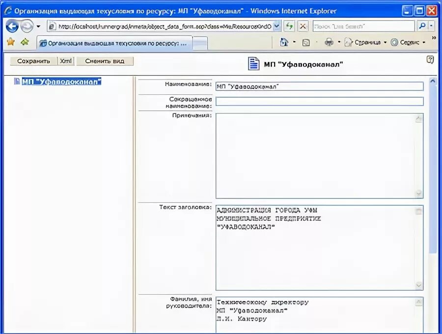Click up arrow of Текст заголовка scrollbar
This screenshot has height=334, width=442.
click(419, 211)
